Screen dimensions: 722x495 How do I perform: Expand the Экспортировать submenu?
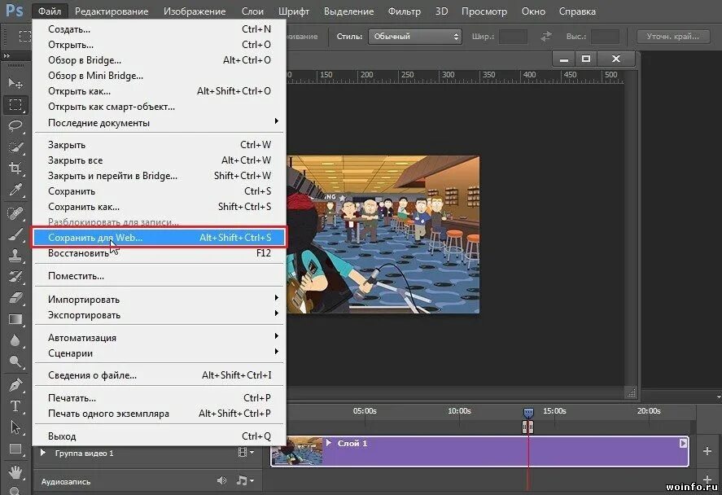coord(276,313)
